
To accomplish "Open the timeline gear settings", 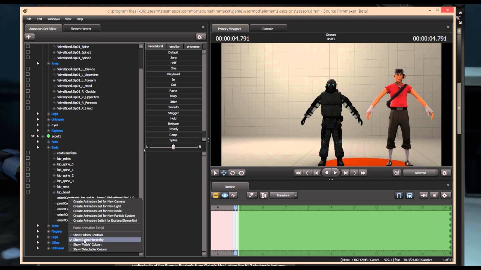I will click(446, 195).
